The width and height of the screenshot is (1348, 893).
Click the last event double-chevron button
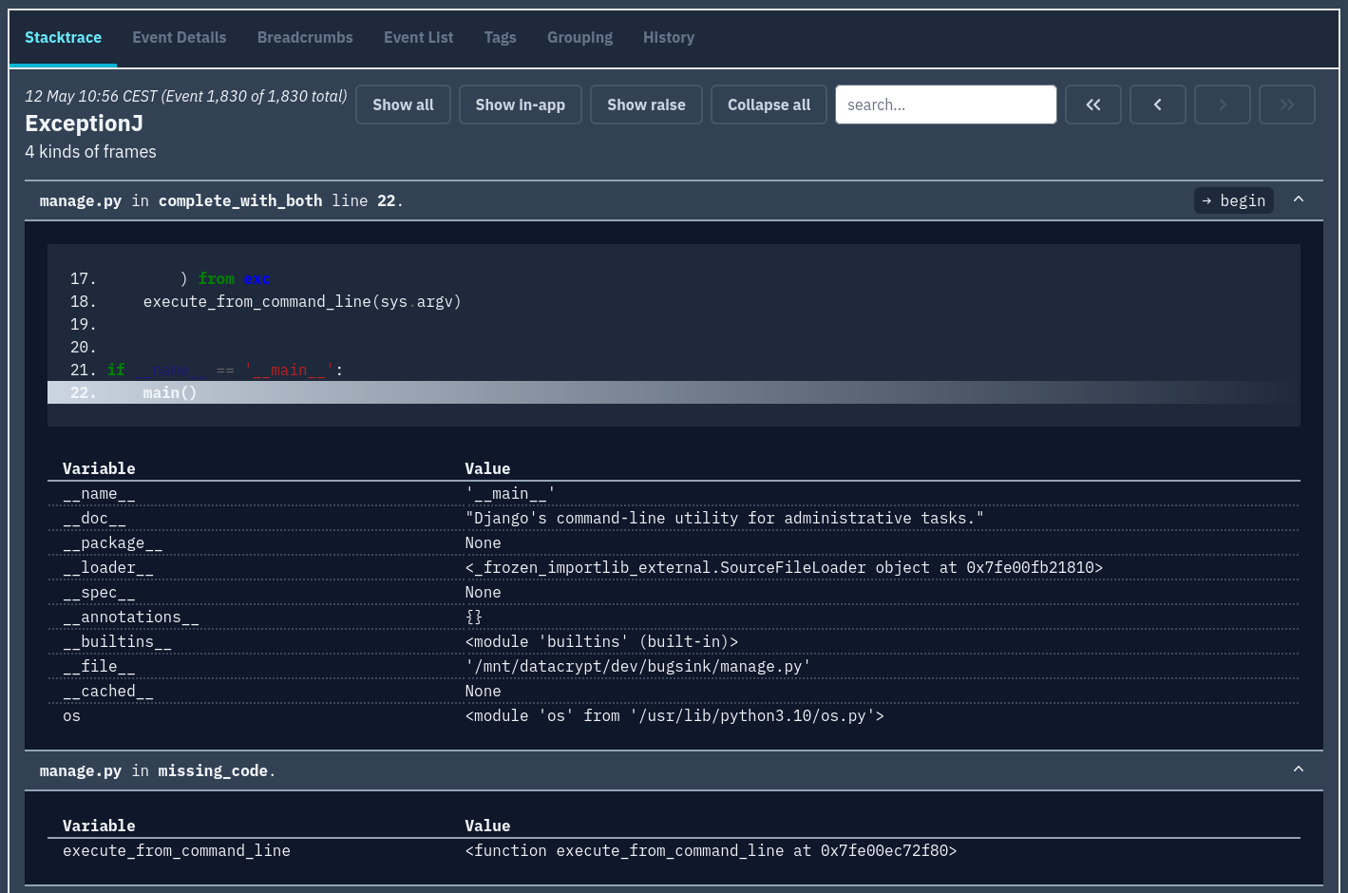click(1287, 104)
